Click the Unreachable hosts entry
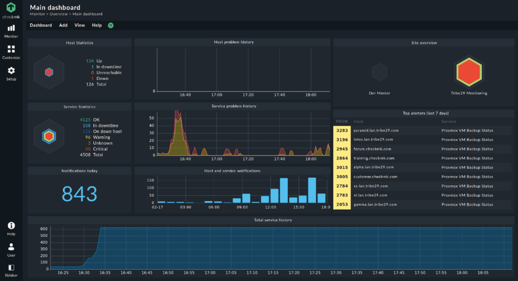The width and height of the screenshot is (518, 281). (x=106, y=73)
